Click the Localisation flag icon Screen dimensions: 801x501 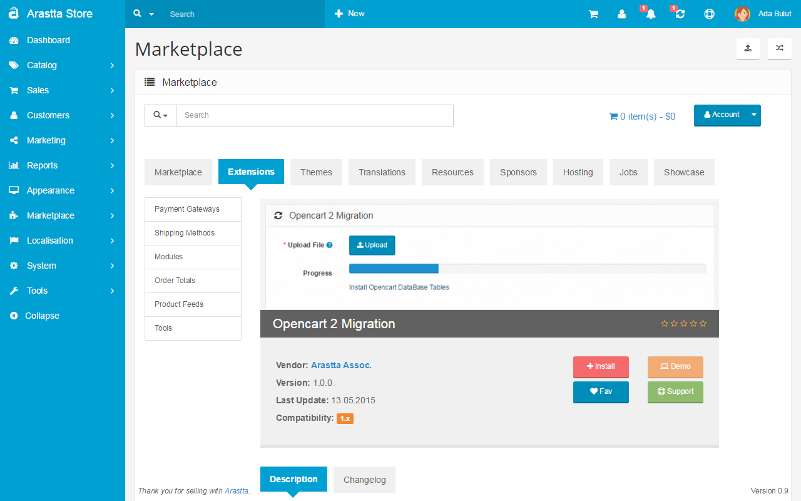tap(14, 240)
